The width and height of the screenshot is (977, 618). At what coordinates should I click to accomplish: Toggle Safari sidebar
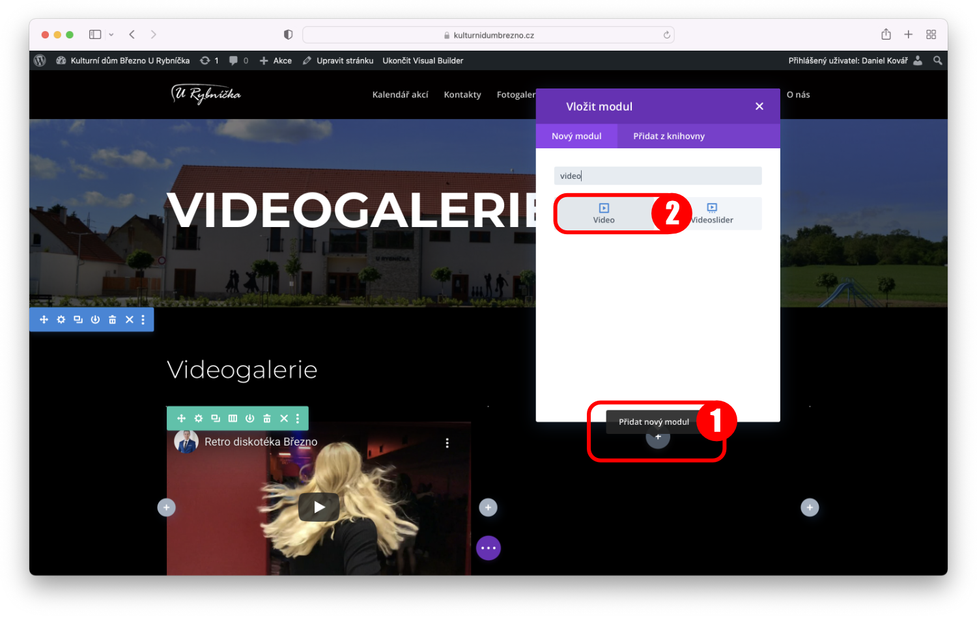point(95,34)
